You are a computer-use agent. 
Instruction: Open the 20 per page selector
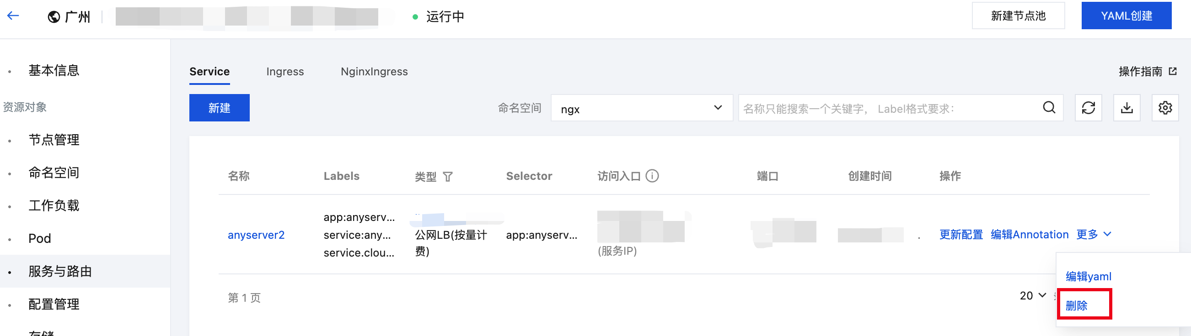pyautogui.click(x=1032, y=295)
